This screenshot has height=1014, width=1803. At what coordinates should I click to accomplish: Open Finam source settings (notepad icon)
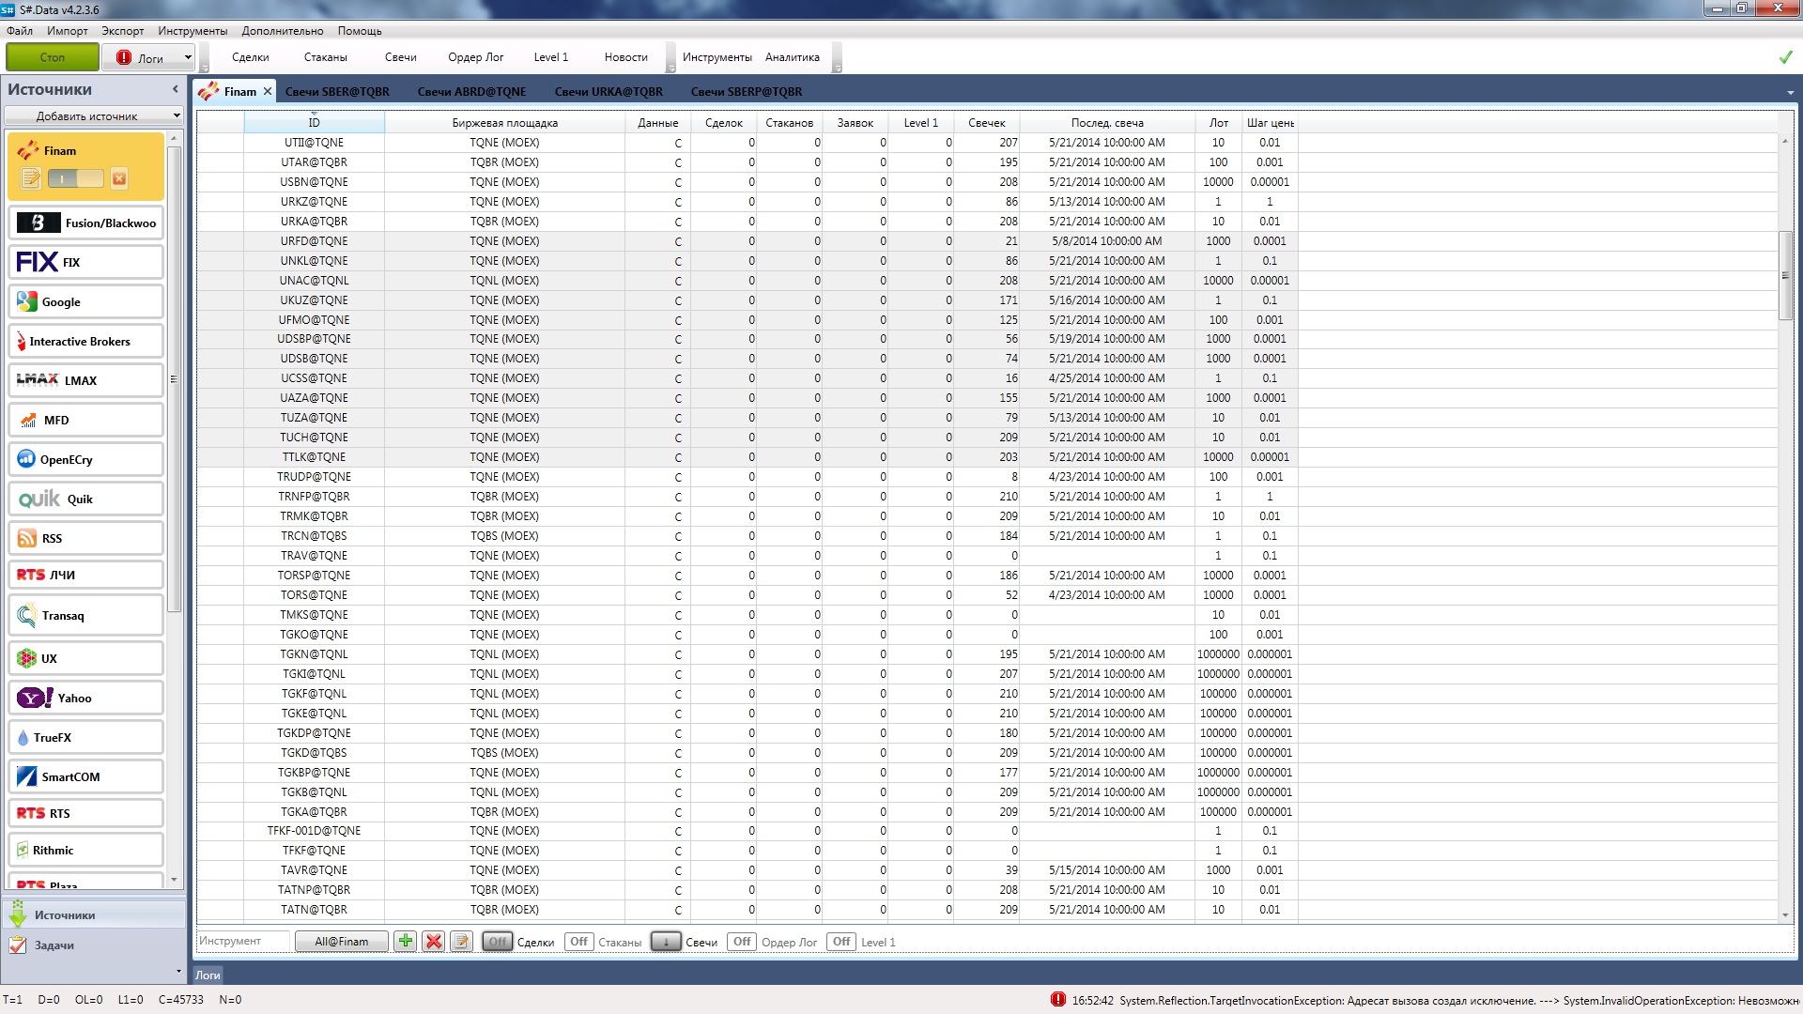[30, 178]
